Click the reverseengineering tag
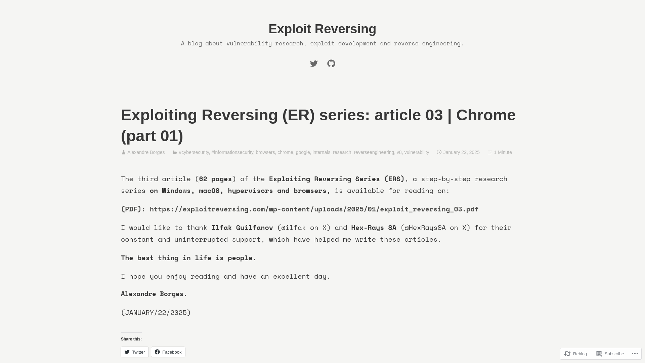The height and width of the screenshot is (363, 645). pyautogui.click(x=374, y=152)
